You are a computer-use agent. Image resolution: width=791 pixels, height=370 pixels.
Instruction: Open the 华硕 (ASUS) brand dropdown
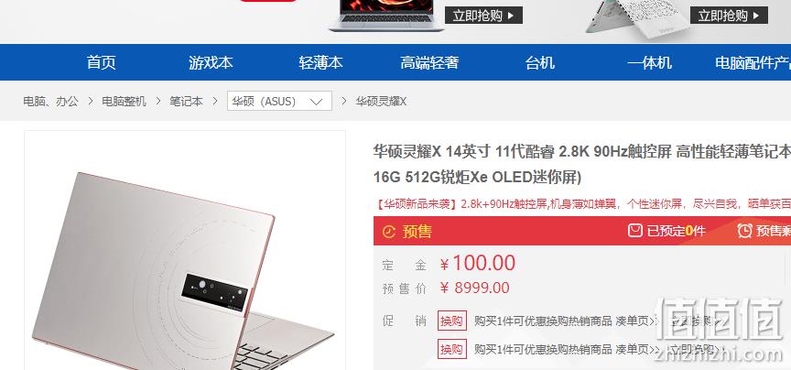279,101
